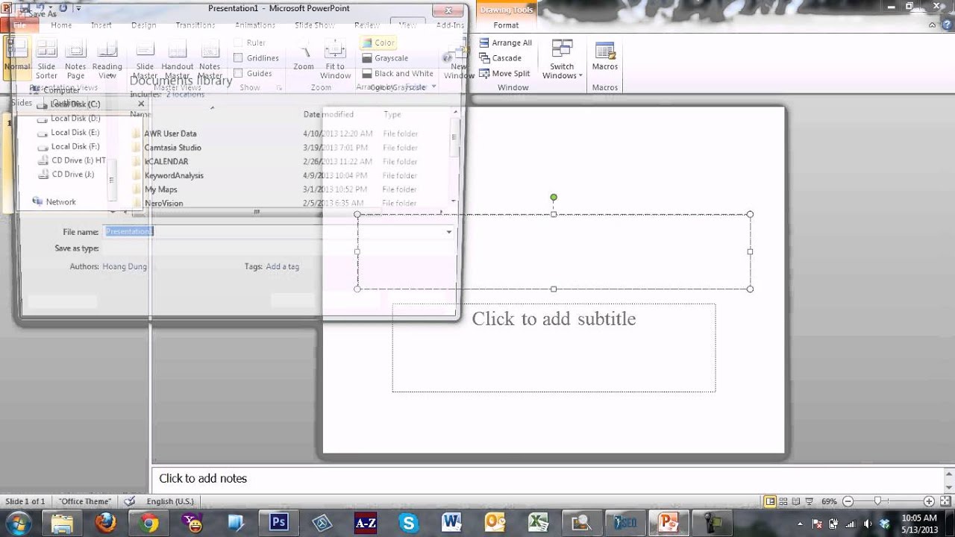955x537 pixels.
Task: Open the Format tab under Drawing Tools
Action: pos(506,25)
